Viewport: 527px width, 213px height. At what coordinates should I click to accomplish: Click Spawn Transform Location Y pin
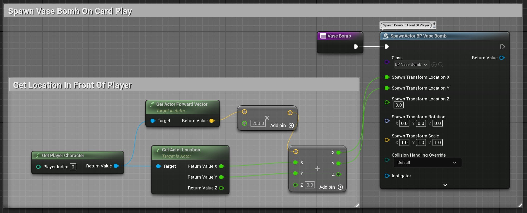click(387, 88)
